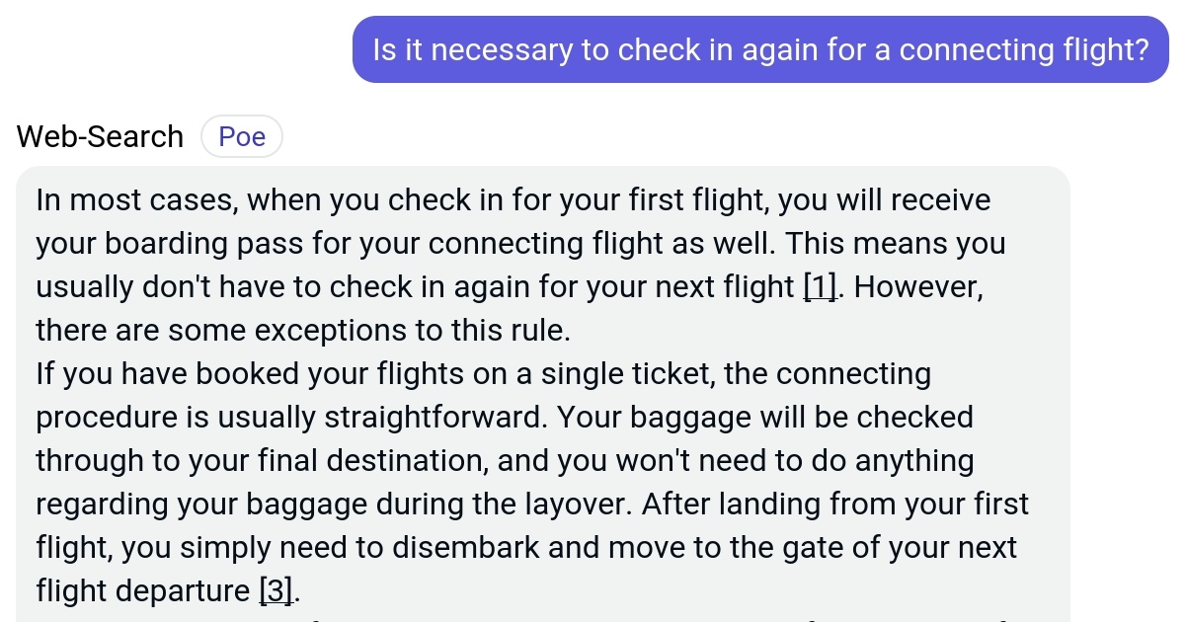Image resolution: width=1185 pixels, height=622 pixels.
Task: Open citation link [3] after flight departure text
Action: pos(275,589)
